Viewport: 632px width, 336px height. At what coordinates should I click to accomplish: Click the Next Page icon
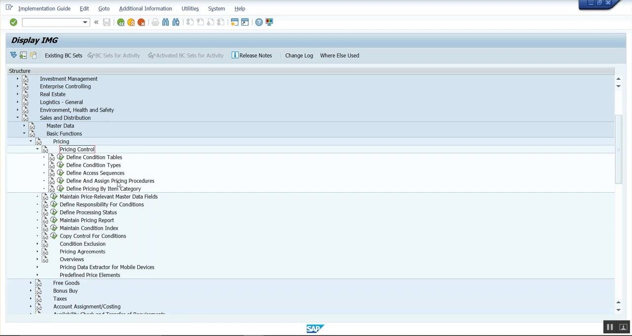coord(210,22)
